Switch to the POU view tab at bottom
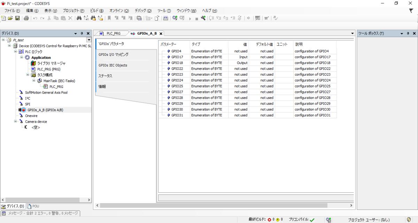This screenshot has height=223, width=418. [33, 206]
